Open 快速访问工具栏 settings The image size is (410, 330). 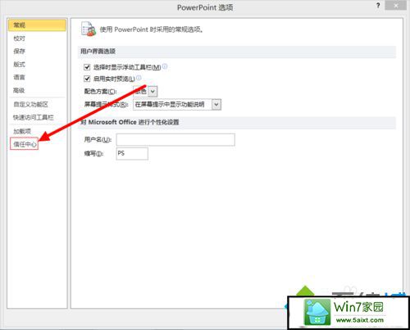(34, 117)
